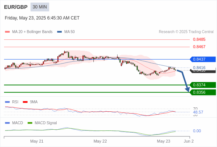Click the MA 20 + Bollinger Bands legend label
This screenshot has width=217, height=147.
point(32,32)
